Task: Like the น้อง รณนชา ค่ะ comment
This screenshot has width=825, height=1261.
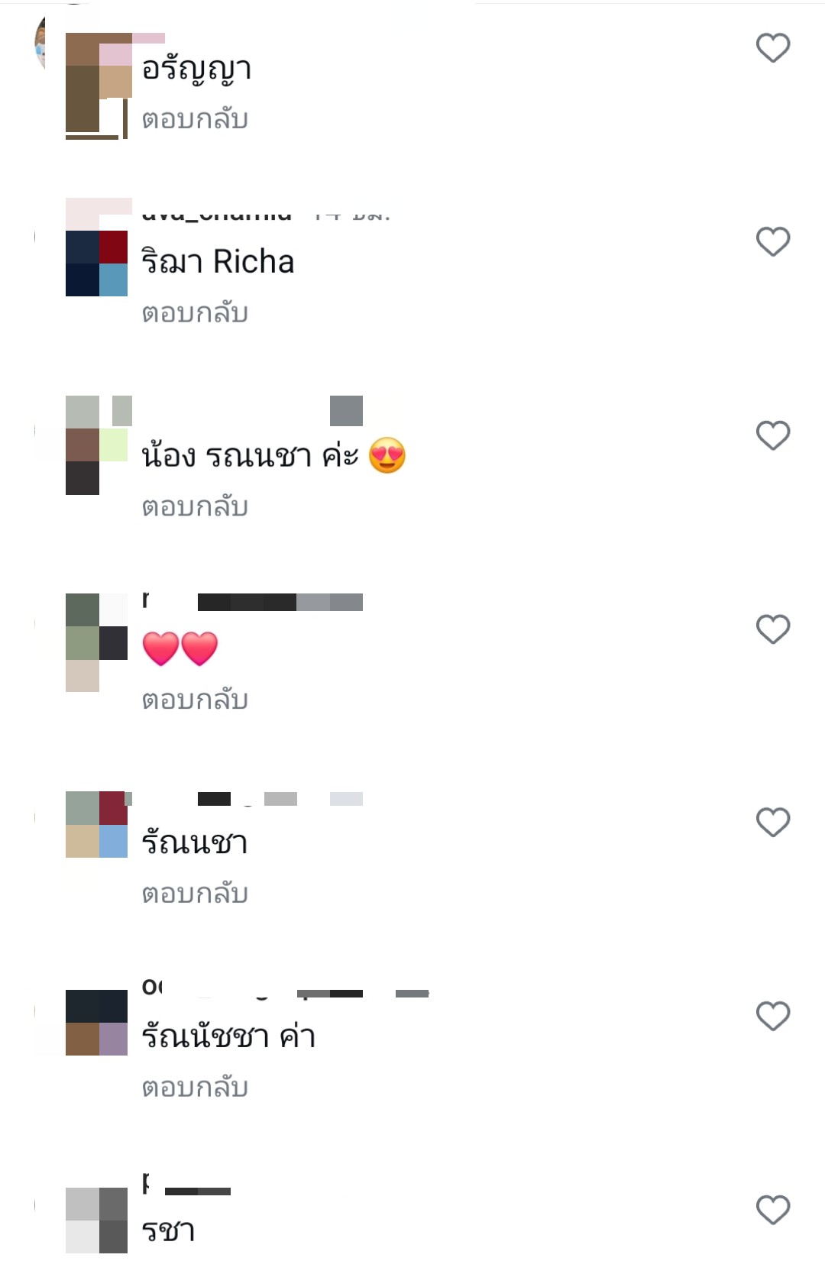Action: click(x=773, y=435)
